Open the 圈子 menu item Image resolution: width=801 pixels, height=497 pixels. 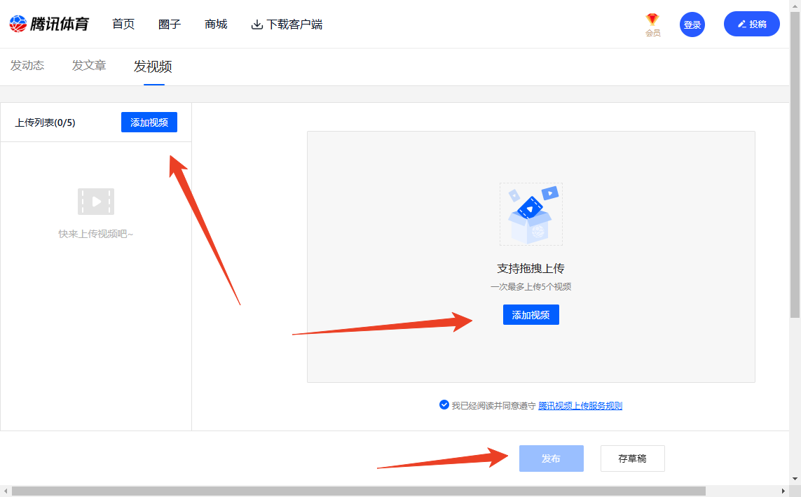click(170, 24)
